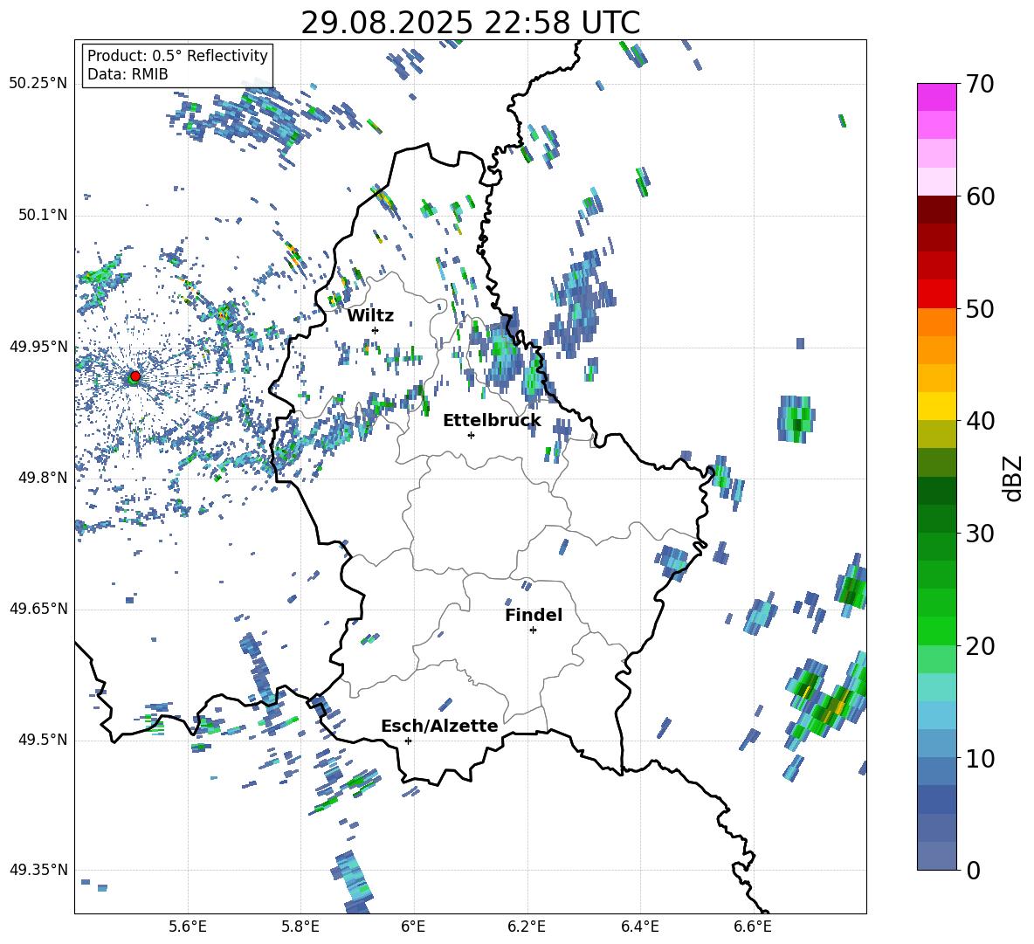The height and width of the screenshot is (944, 1034).
Task: Click the colorbar tick label 50
Action: [x=979, y=308]
